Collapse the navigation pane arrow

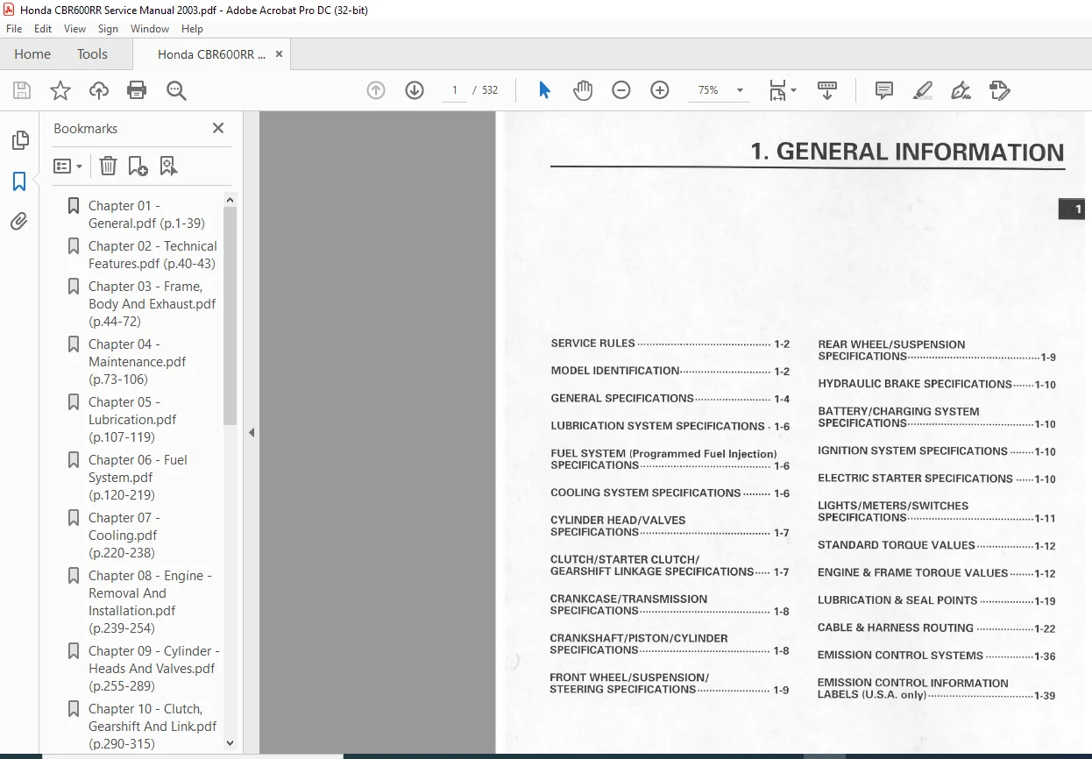tap(252, 432)
